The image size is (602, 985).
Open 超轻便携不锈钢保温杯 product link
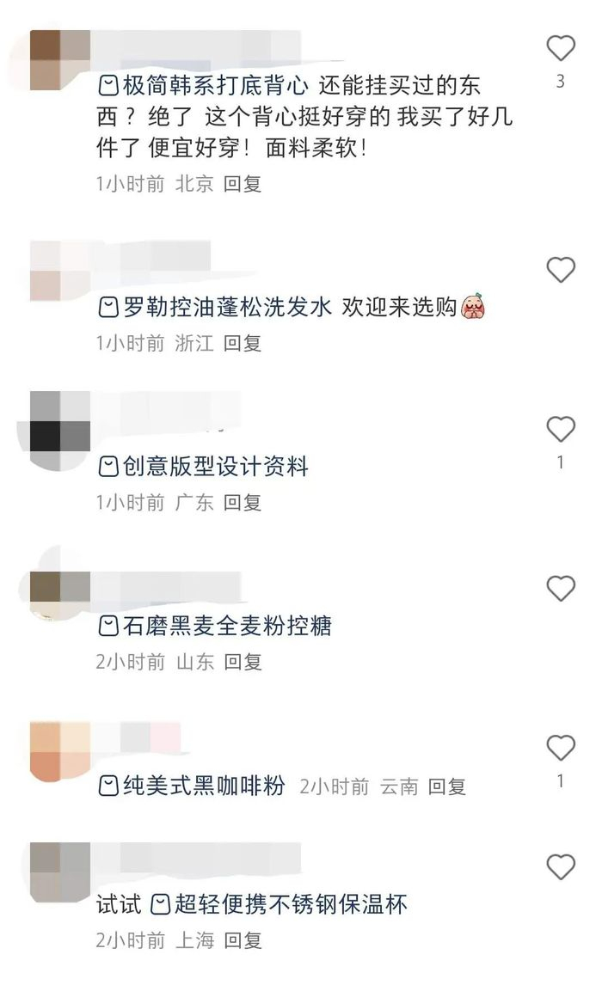tap(291, 904)
